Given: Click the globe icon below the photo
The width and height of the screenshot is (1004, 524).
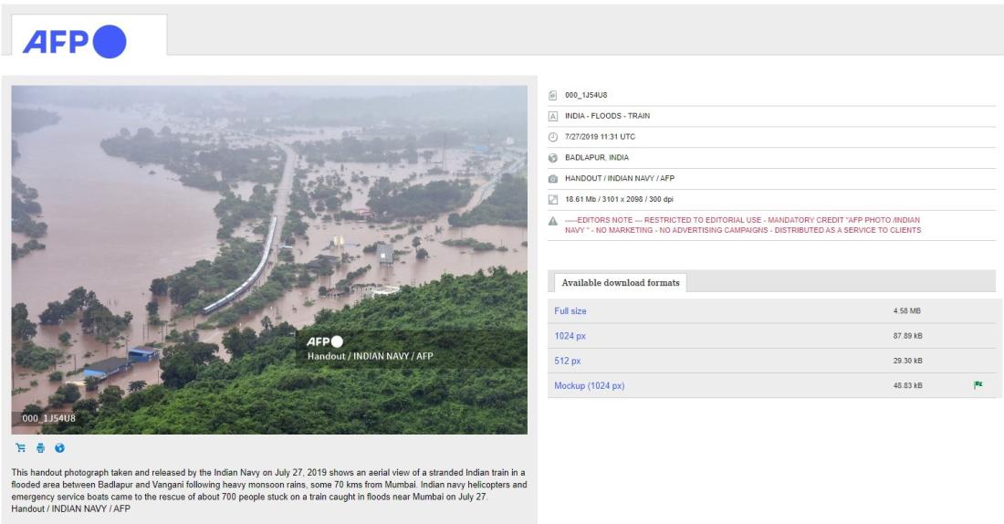Looking at the screenshot, I should tap(59, 447).
